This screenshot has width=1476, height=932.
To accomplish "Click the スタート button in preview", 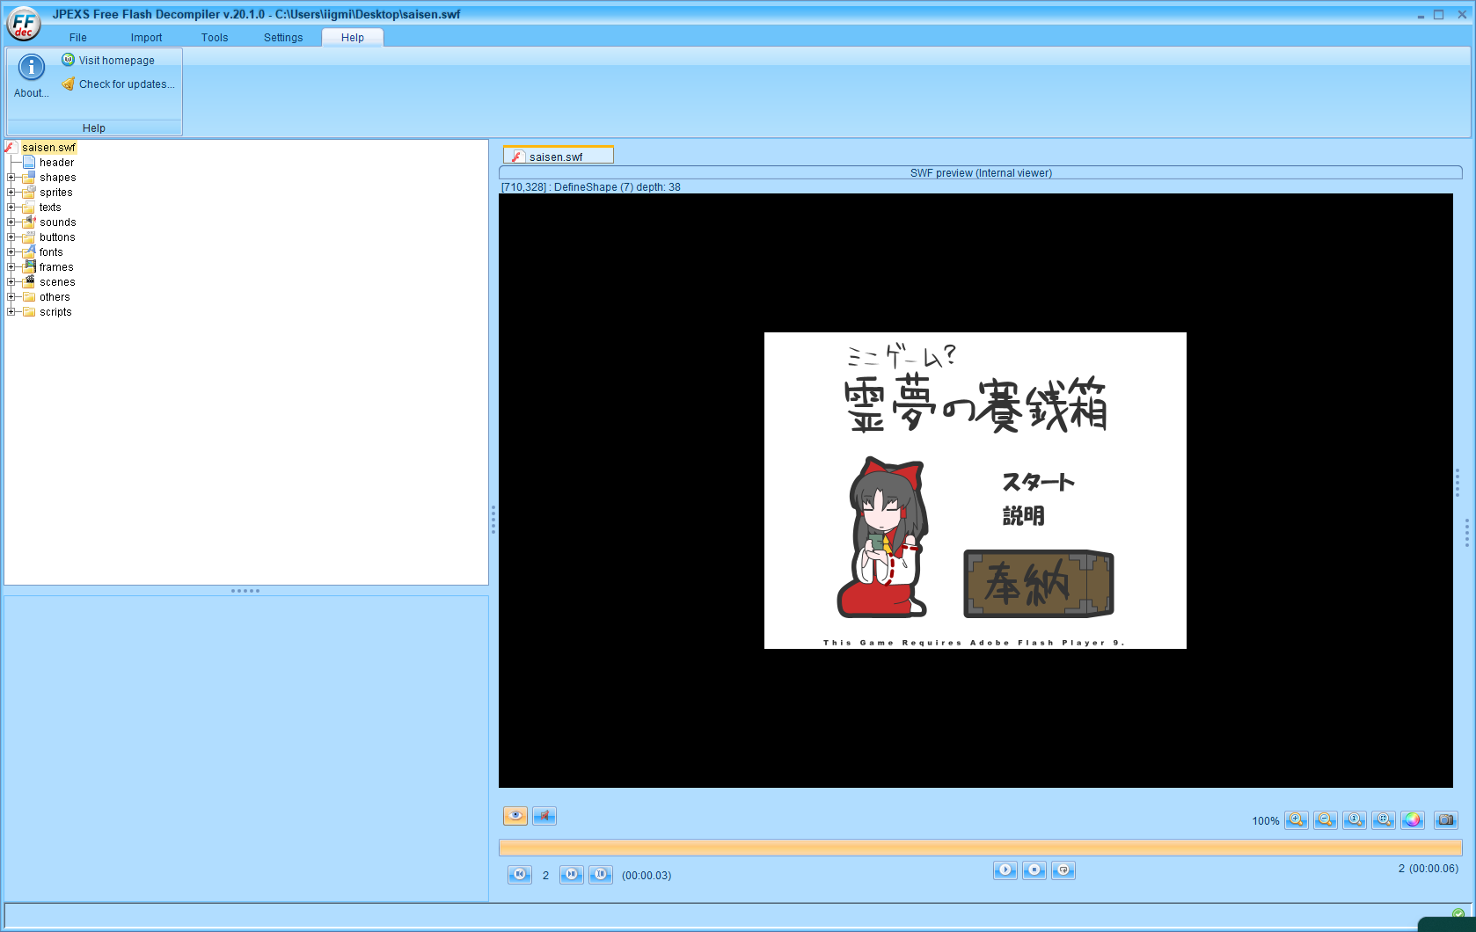I will [1039, 482].
